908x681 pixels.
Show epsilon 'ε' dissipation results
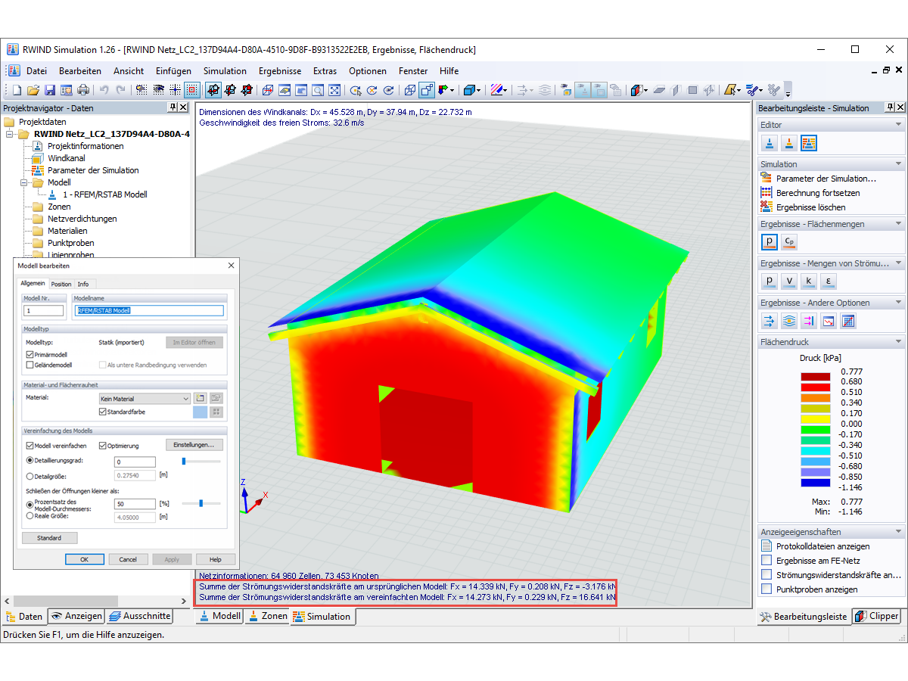(x=829, y=281)
